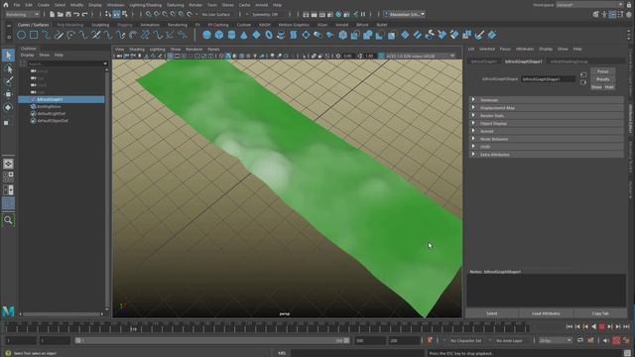Screen dimensions: 635x357
Task: Click the red stop playback button
Action: [x=602, y=326]
